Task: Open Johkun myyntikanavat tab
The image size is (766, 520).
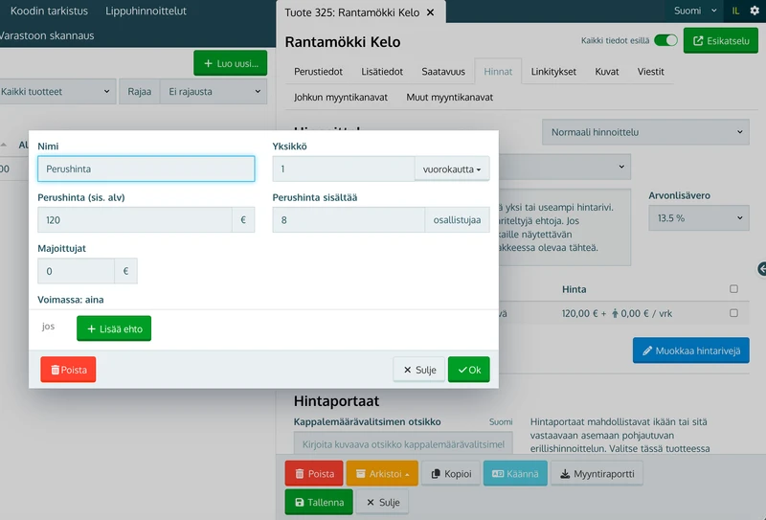Action: tap(341, 98)
